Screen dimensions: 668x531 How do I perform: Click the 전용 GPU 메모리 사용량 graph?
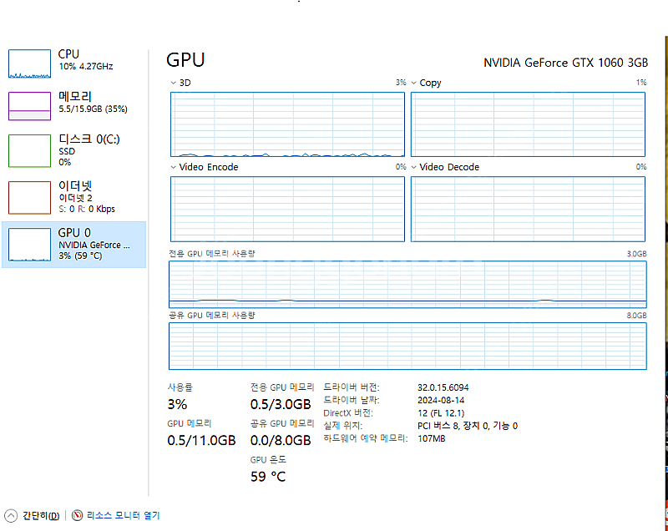[x=407, y=284]
